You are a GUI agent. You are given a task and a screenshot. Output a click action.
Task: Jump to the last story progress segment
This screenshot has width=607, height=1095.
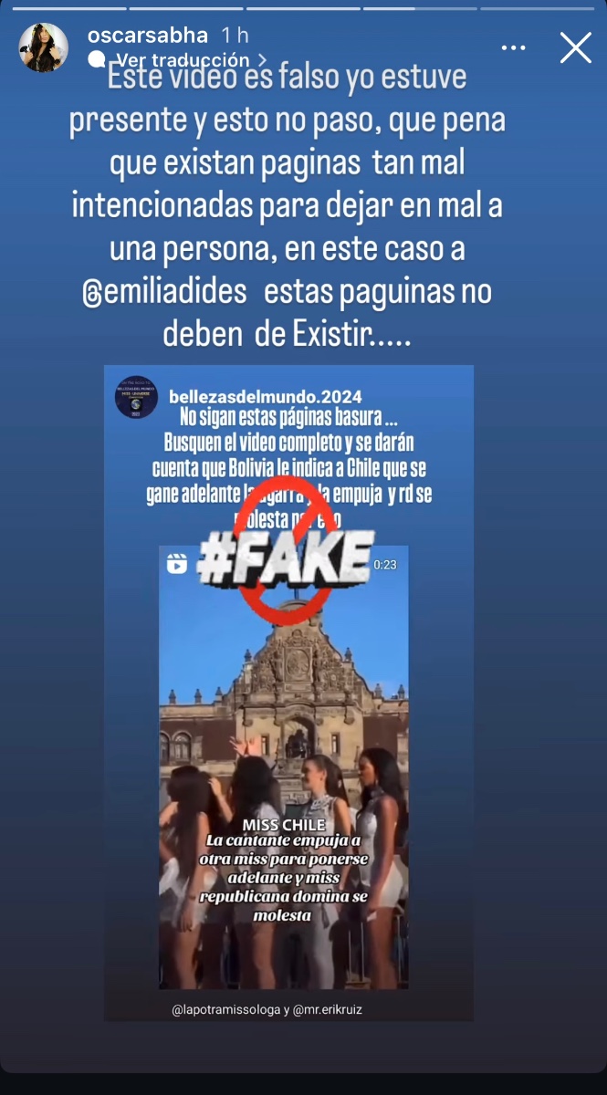point(539,8)
